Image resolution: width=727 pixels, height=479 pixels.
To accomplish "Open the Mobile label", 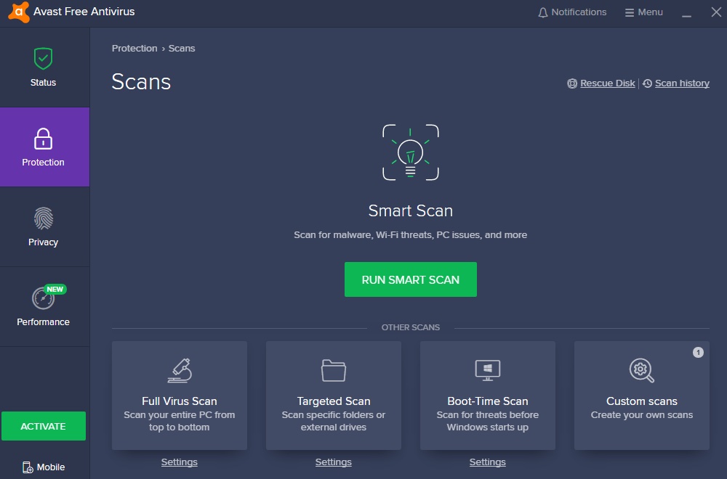I will 51,467.
